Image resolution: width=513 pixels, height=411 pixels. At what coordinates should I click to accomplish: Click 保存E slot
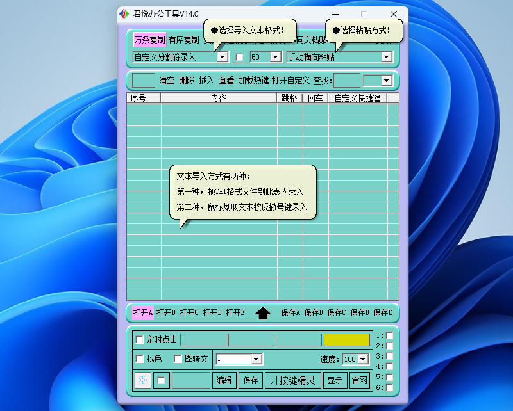[382, 312]
